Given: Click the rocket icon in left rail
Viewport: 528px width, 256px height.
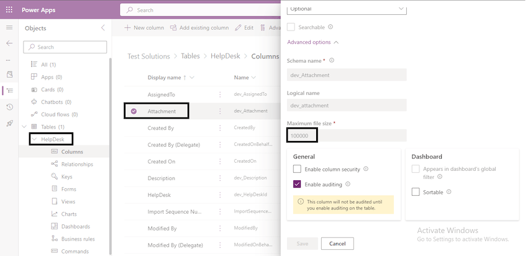Looking at the screenshot, I should coord(9,123).
